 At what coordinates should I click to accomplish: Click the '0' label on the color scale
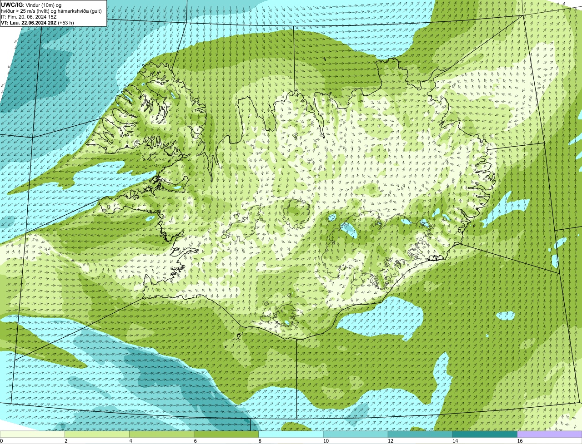1,441
